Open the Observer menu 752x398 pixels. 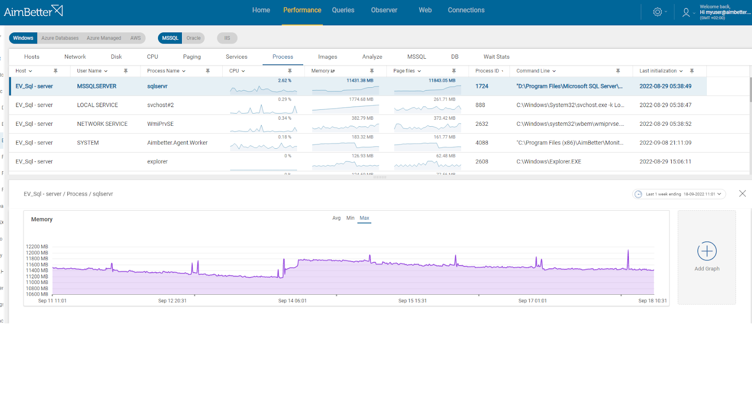384,10
